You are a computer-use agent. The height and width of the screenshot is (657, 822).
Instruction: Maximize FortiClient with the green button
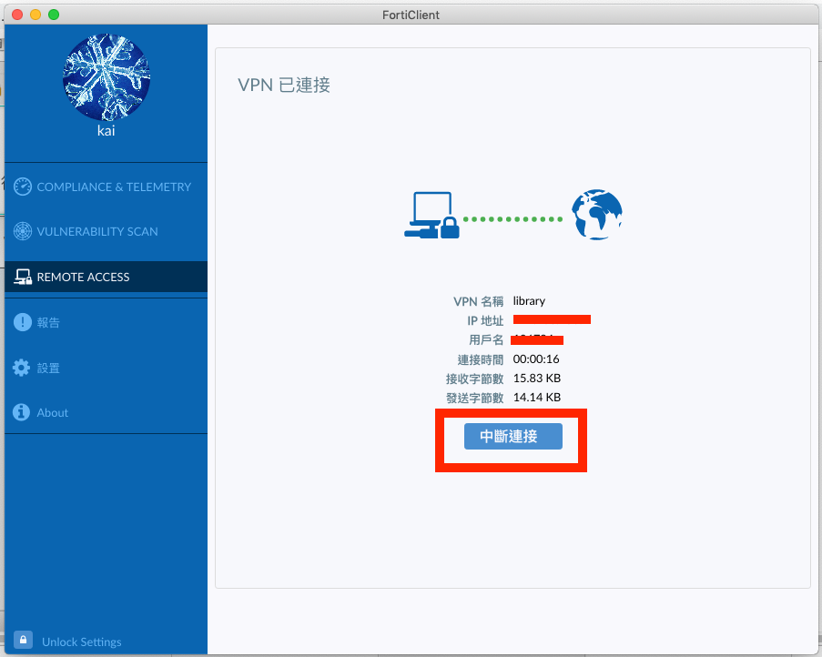[x=54, y=15]
